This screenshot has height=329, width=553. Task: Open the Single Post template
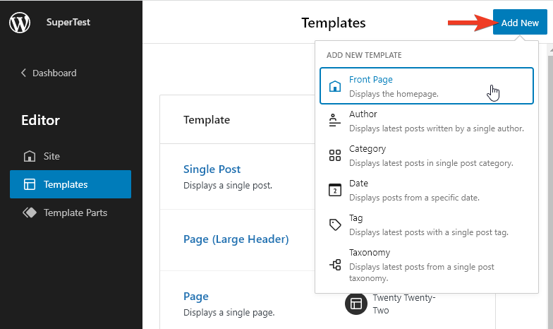click(212, 169)
